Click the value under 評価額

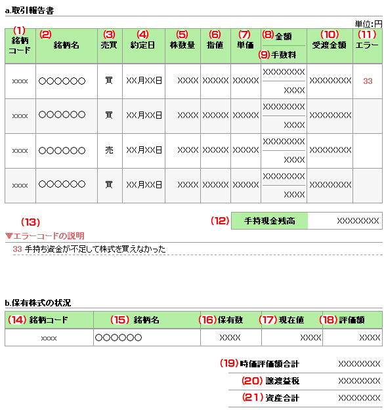370,338
